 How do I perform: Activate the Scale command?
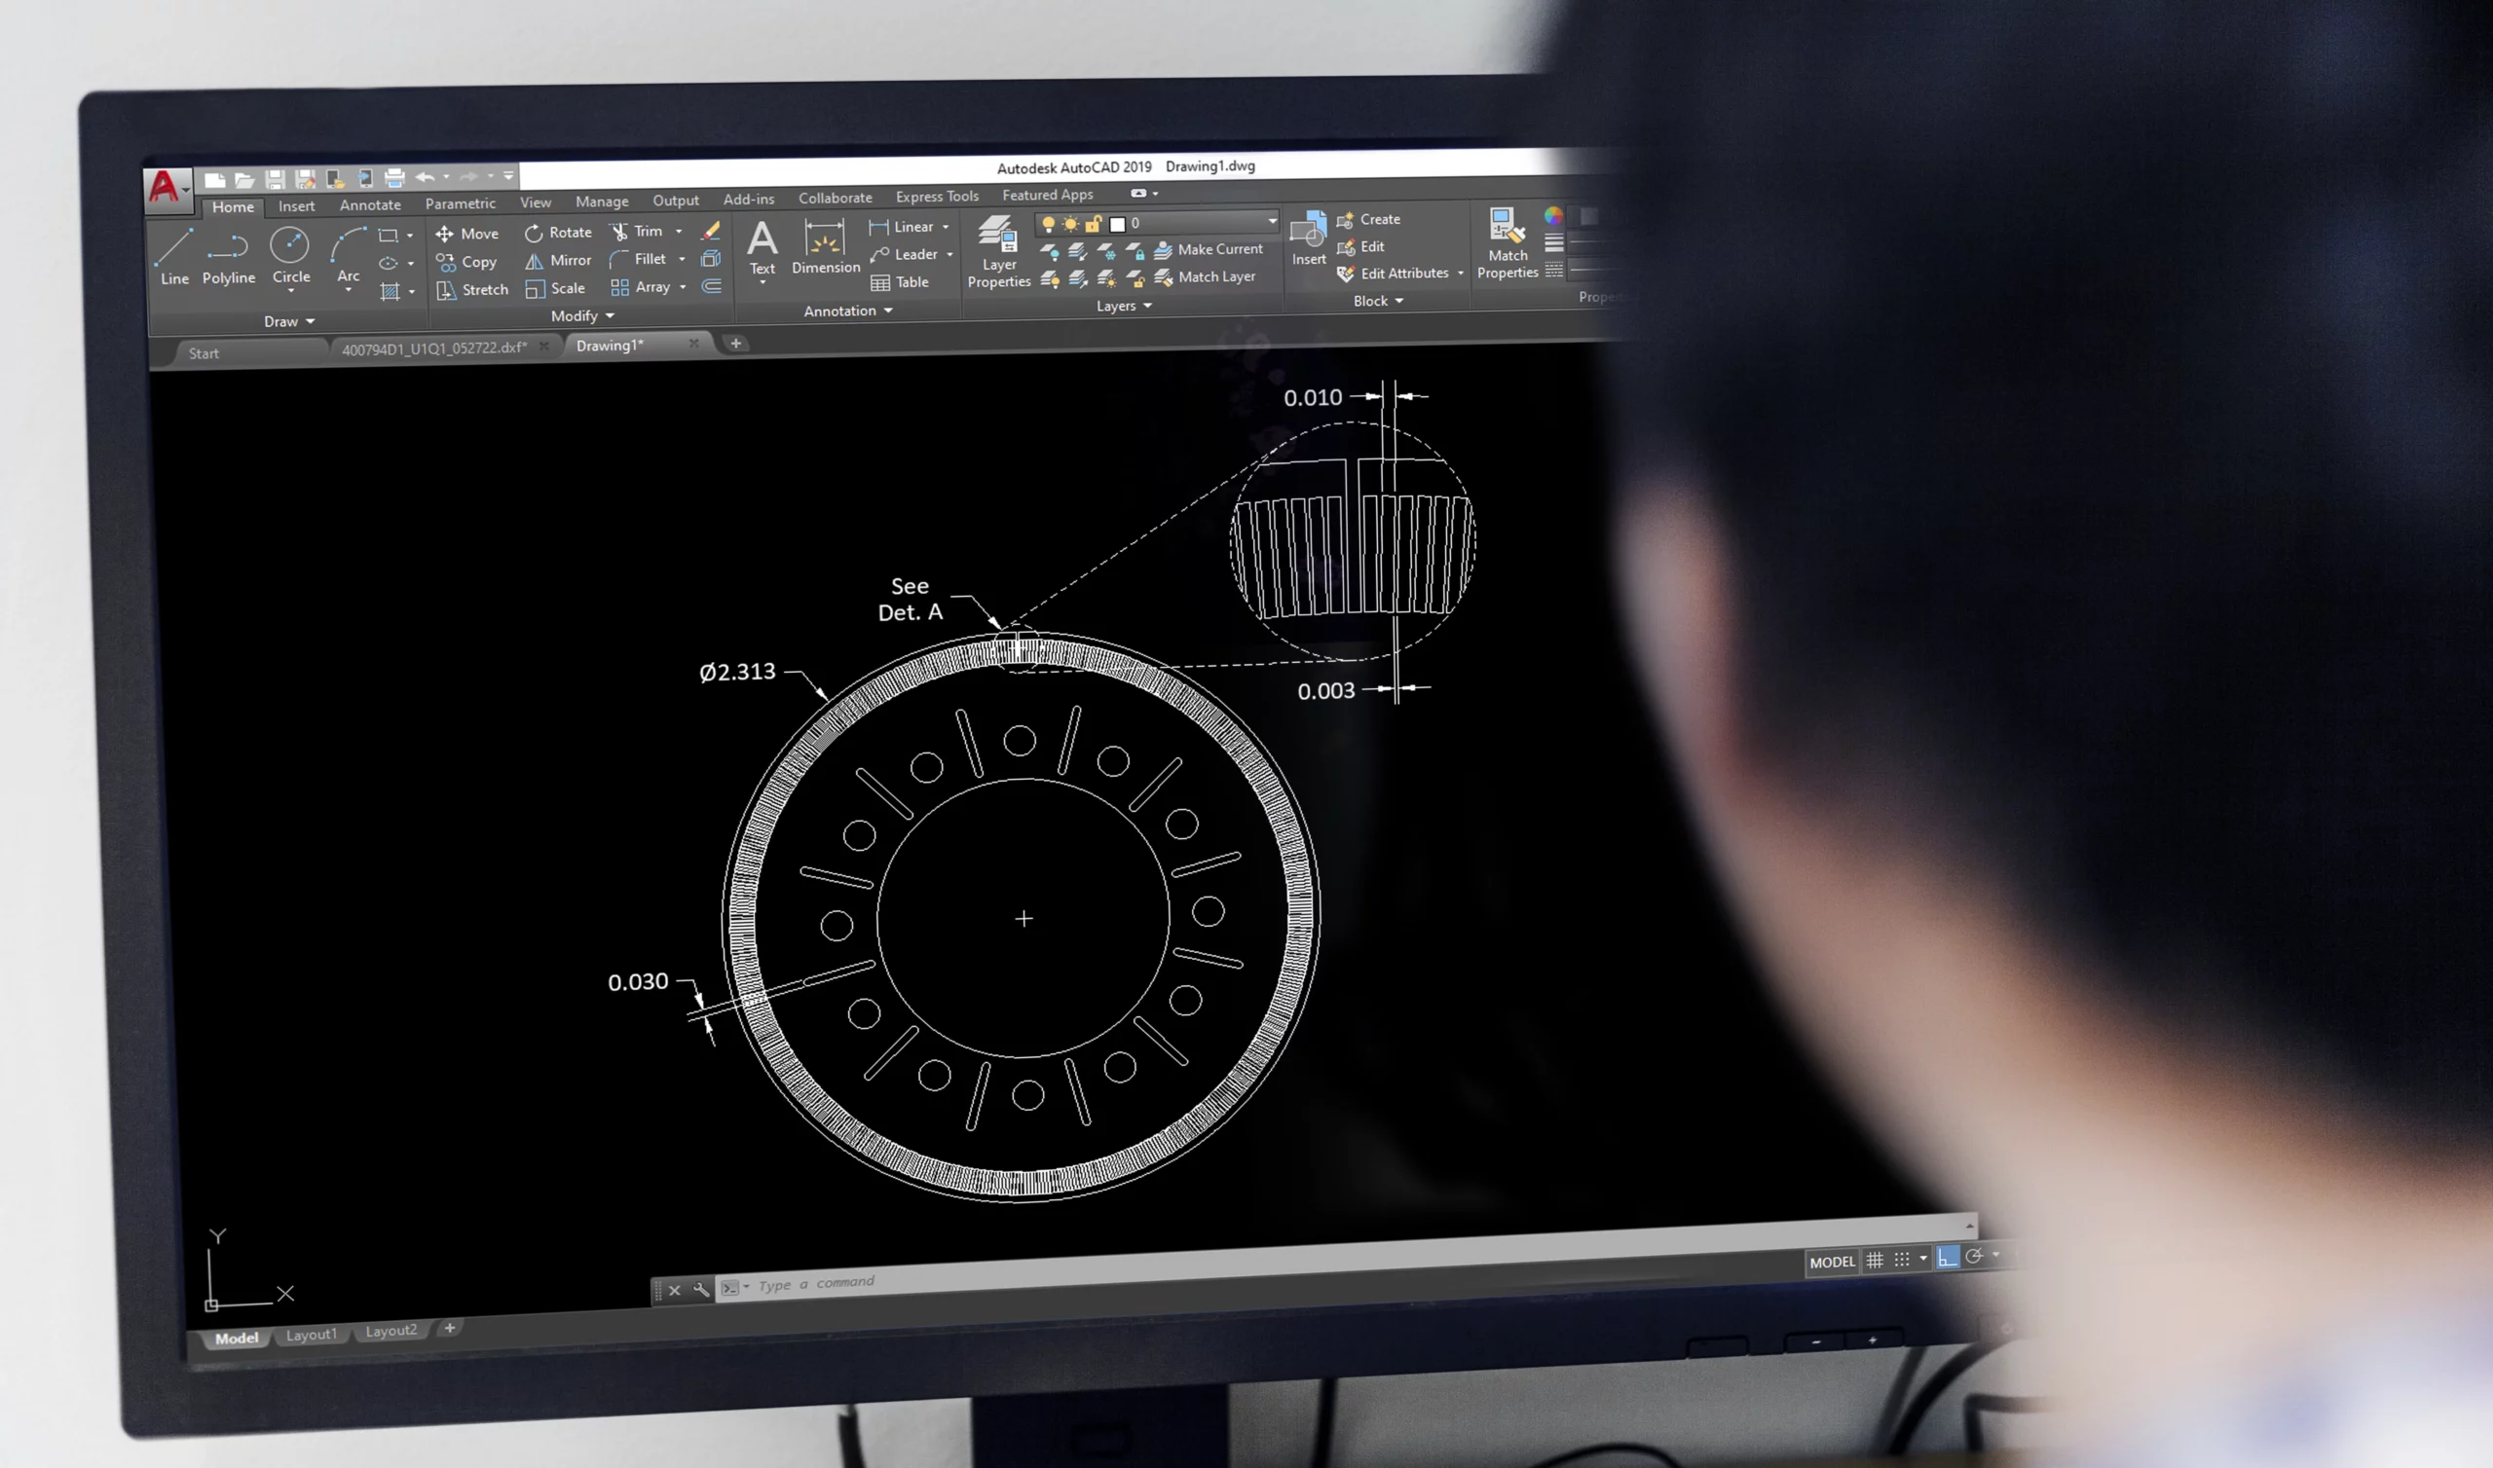pyautogui.click(x=555, y=288)
